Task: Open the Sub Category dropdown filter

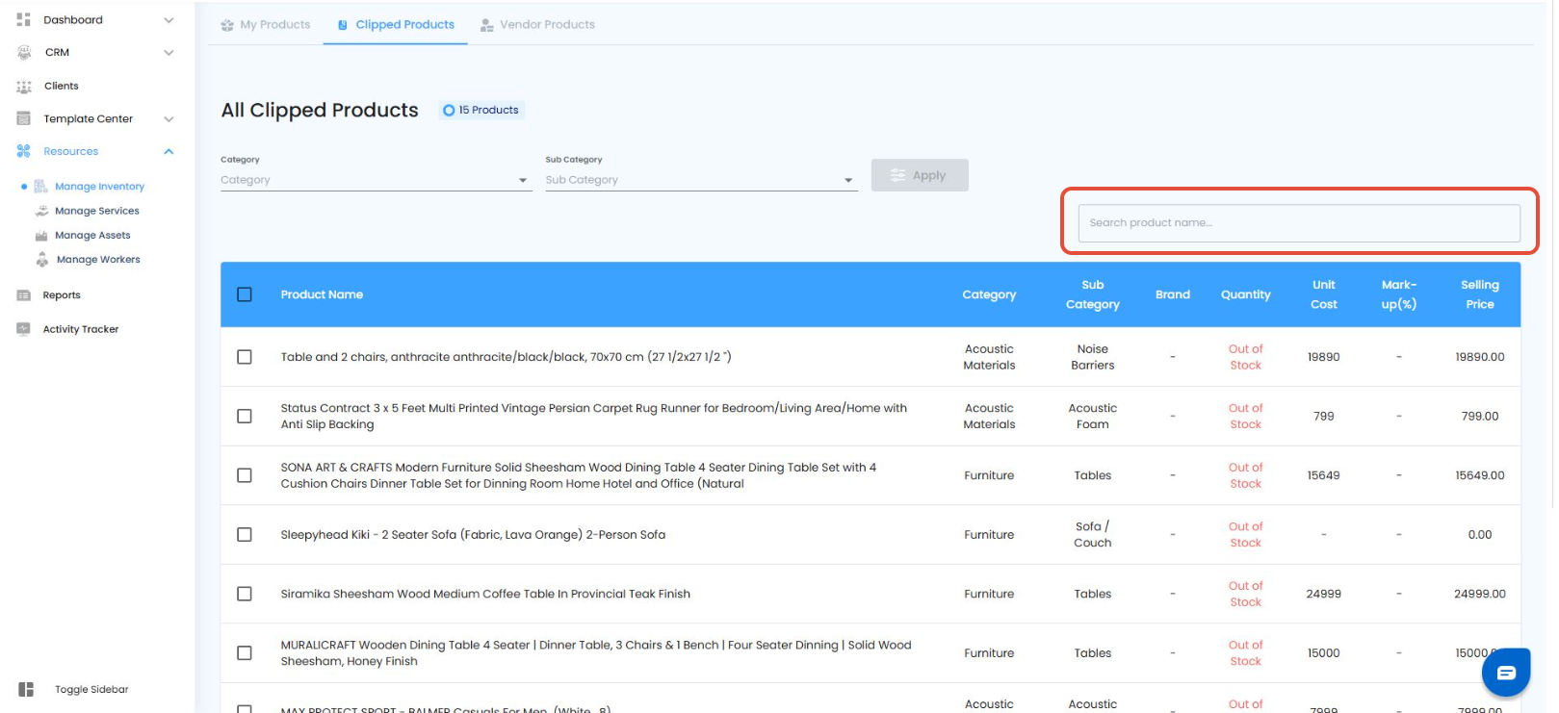Action: point(700,180)
